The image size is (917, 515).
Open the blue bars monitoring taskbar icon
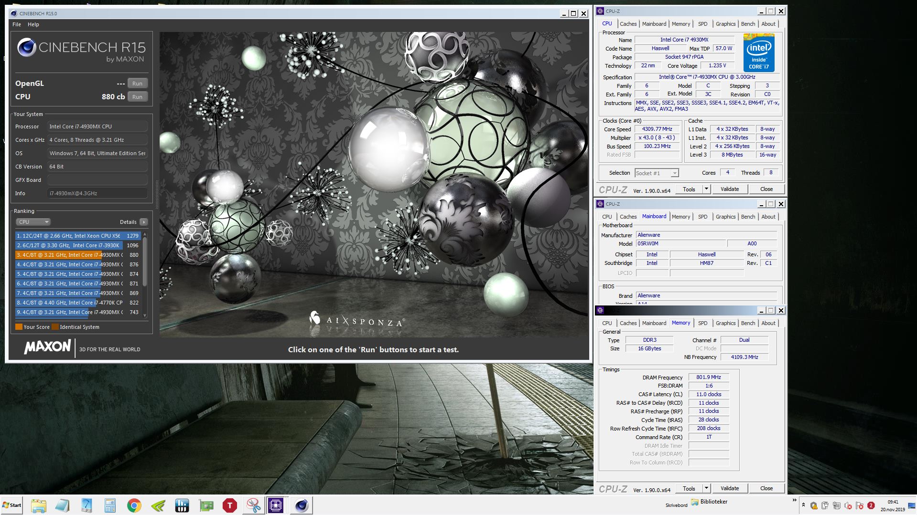(182, 505)
